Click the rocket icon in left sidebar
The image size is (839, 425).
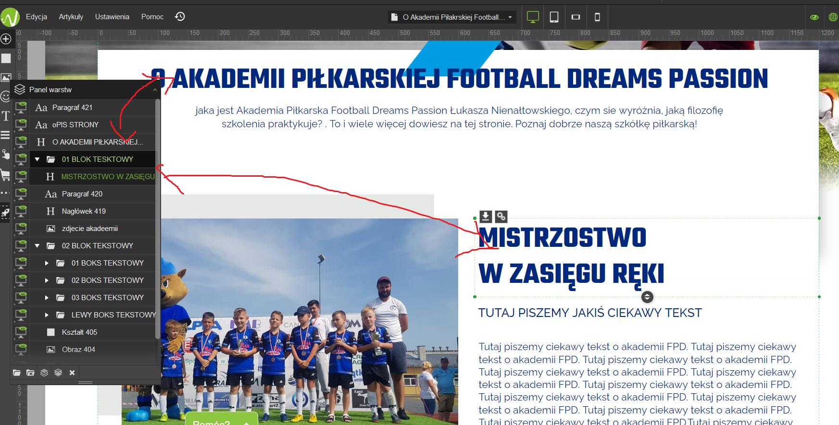pos(5,212)
